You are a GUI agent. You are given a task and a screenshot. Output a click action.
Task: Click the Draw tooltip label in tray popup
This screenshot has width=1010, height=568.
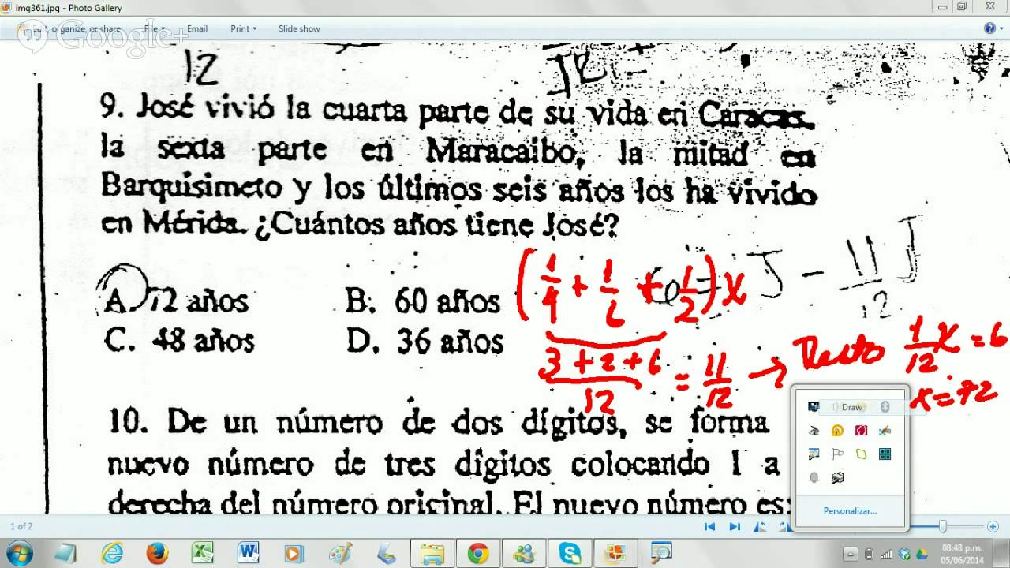click(x=851, y=407)
